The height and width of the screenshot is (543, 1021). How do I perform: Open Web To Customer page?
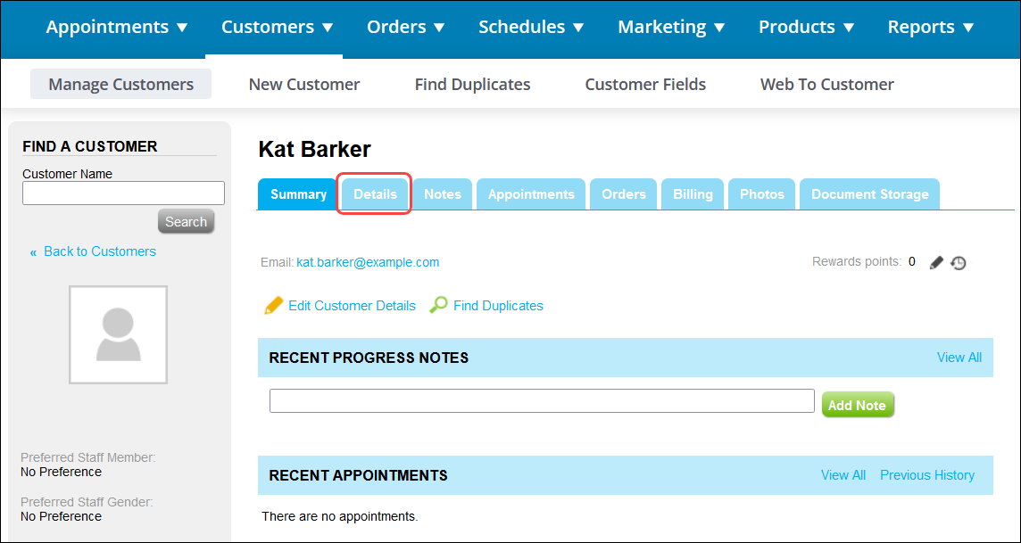pyautogui.click(x=827, y=85)
